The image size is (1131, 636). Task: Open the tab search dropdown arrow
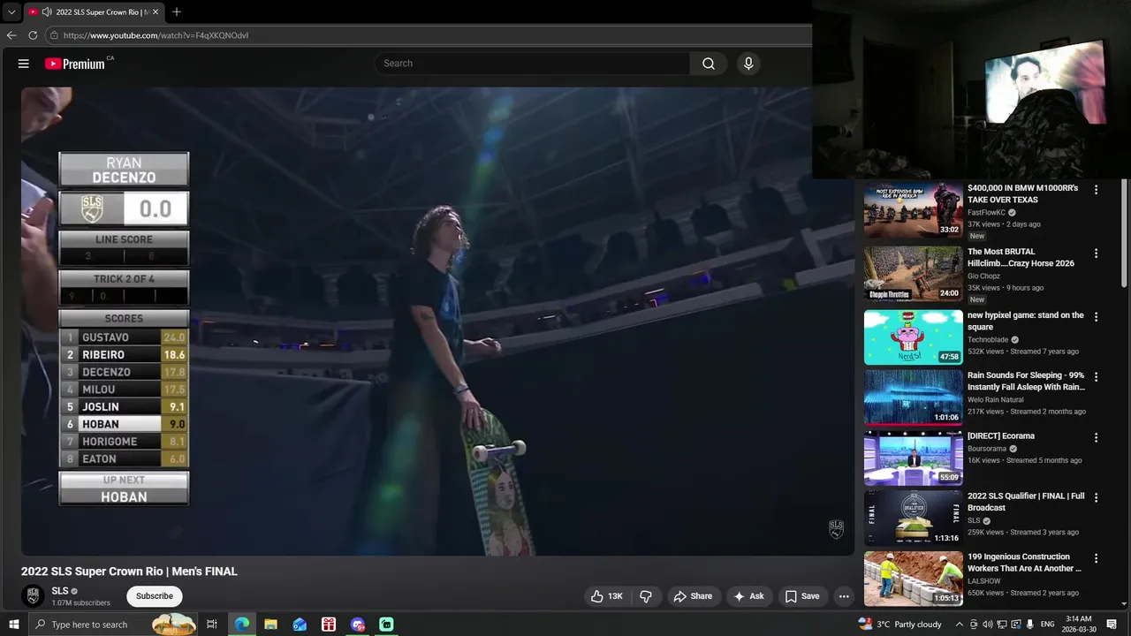pyautogui.click(x=11, y=12)
